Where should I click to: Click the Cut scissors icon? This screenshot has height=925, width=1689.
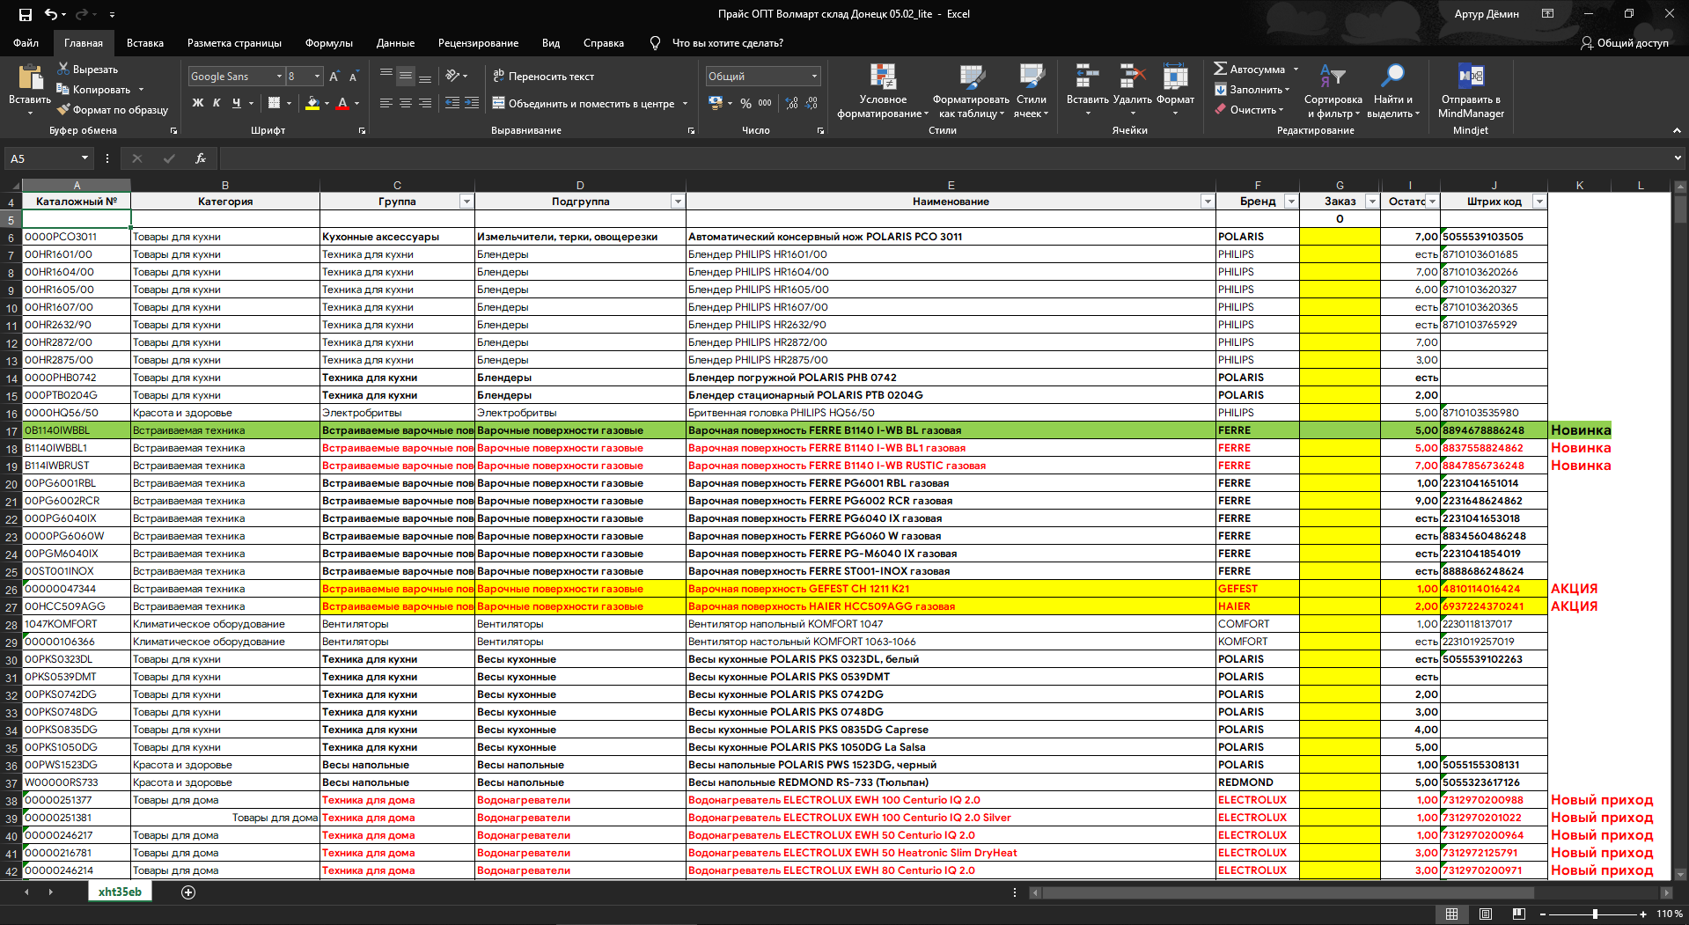click(x=63, y=69)
